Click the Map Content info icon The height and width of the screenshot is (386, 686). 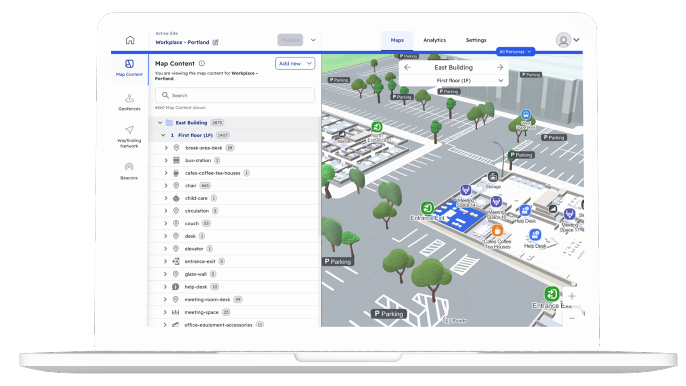[x=202, y=63]
